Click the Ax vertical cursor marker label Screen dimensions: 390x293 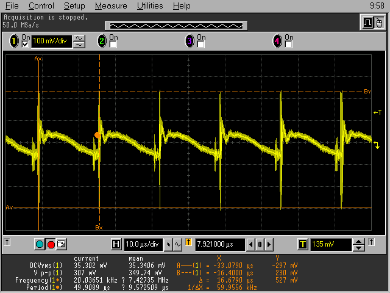[x=38, y=59]
